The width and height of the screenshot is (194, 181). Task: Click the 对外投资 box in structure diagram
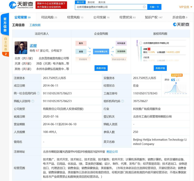(x=121, y=43)
